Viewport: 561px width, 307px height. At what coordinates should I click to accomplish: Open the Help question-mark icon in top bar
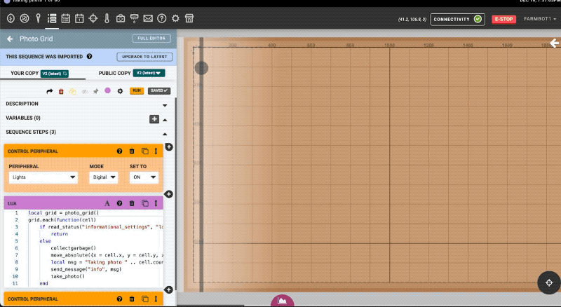pyautogui.click(x=162, y=18)
